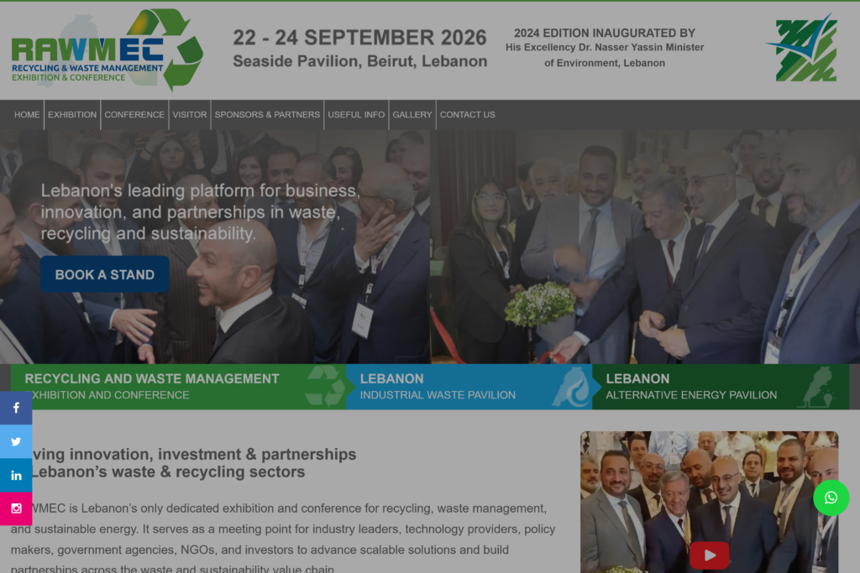Screen dimensions: 860x573
Task: Open Lebanon Industrial Waste Pavilion banner
Action: pyautogui.click(x=469, y=387)
